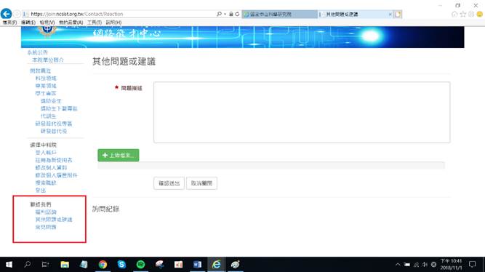This screenshot has height=272, width=485.
Task: Click the 確認送出 submit button
Action: point(169,183)
